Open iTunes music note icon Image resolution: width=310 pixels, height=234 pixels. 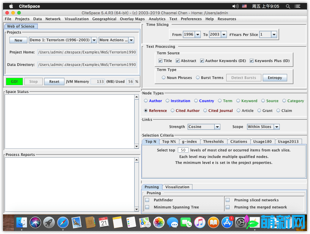point(200,222)
